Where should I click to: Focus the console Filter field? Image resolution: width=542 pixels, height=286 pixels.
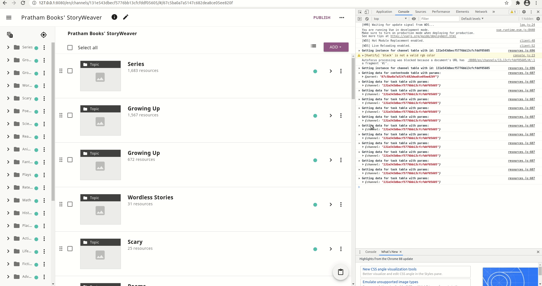439,19
